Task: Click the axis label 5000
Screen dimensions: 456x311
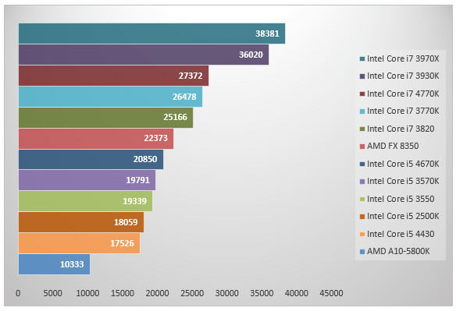Action: 52,293
